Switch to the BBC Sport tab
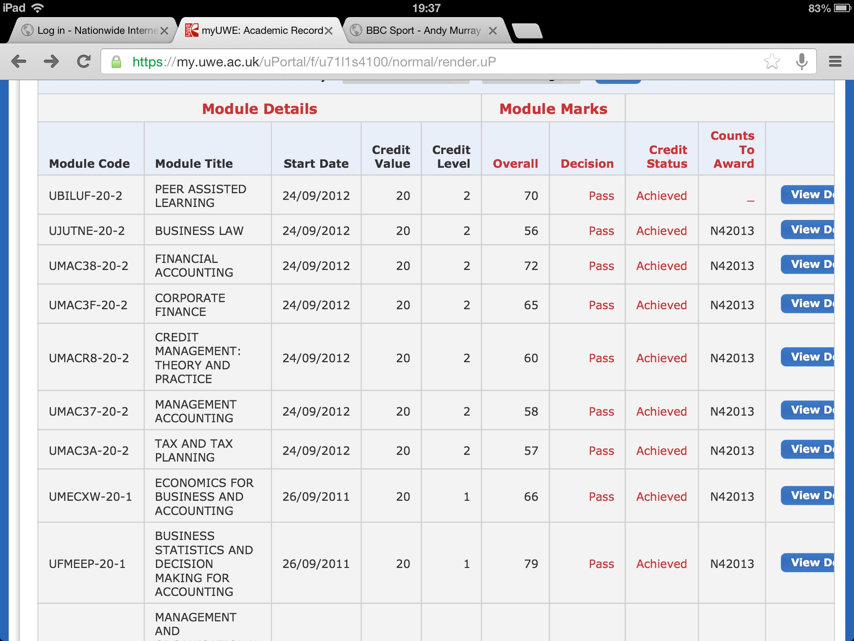The image size is (854, 641). pyautogui.click(x=423, y=31)
